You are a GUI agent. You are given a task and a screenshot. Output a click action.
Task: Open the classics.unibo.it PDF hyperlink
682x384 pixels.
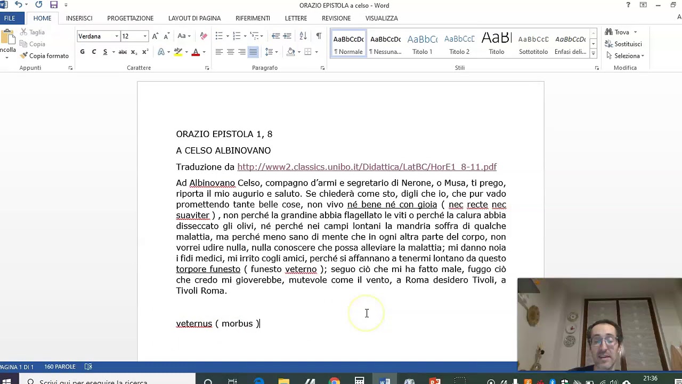tap(367, 167)
